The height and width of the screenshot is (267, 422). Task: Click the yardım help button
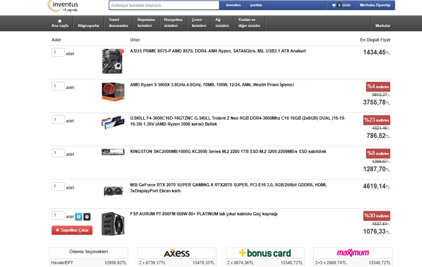point(256,5)
